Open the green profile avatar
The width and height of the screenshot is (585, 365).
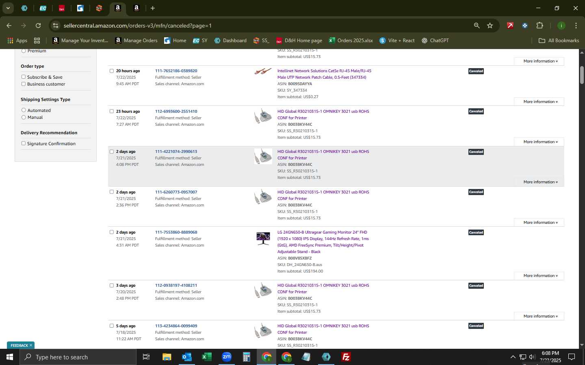coord(561,26)
